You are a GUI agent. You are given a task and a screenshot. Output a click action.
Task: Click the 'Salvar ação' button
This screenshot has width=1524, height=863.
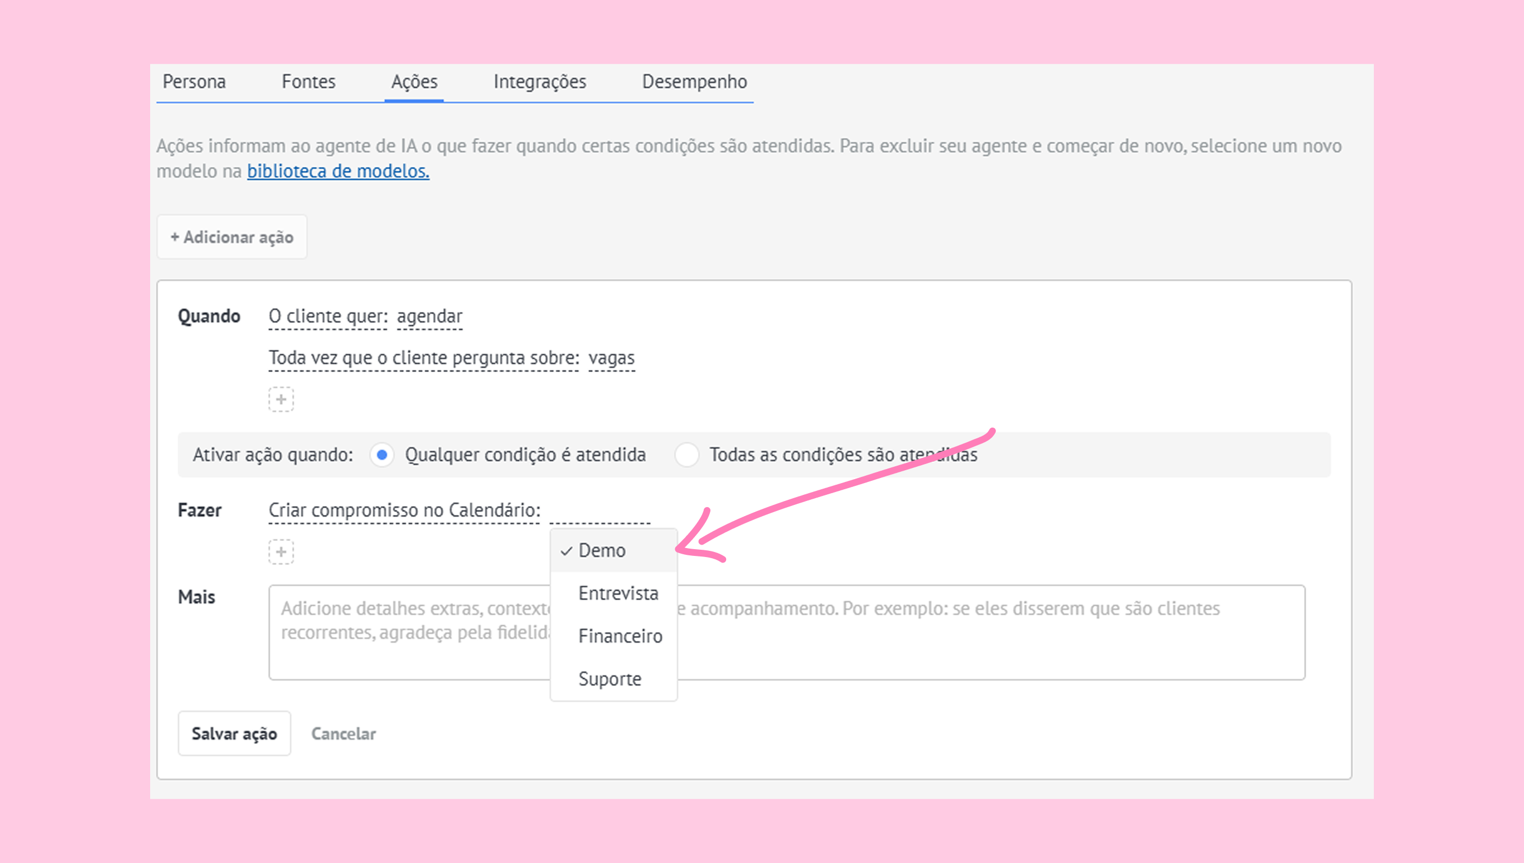234,734
